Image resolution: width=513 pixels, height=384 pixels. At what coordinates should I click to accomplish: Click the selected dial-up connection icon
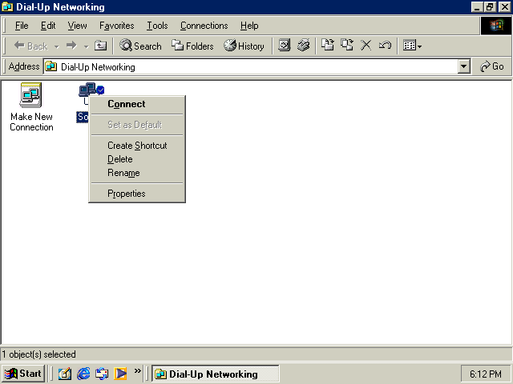tap(87, 90)
